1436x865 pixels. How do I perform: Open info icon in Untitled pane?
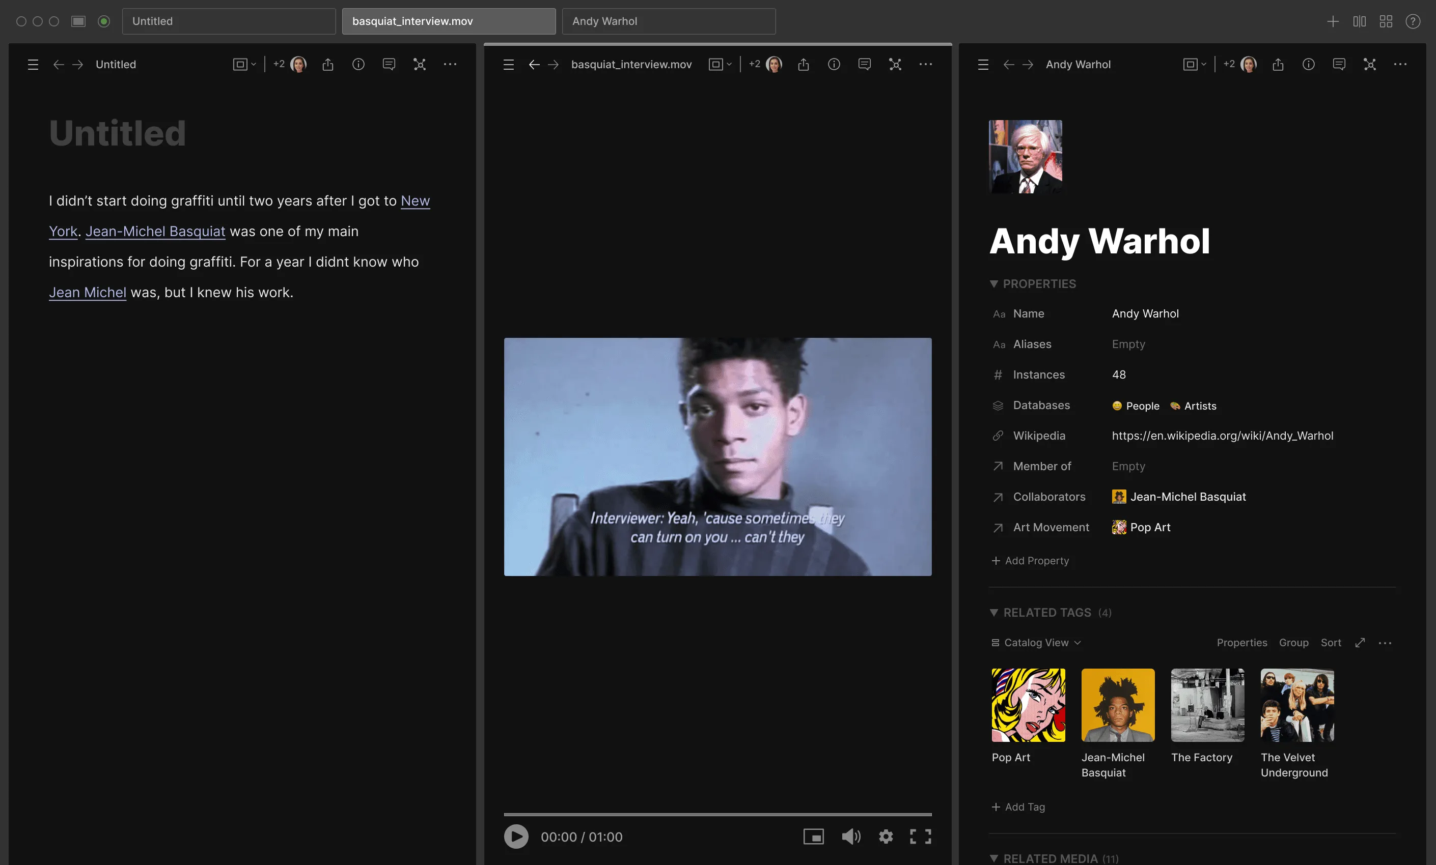358,65
